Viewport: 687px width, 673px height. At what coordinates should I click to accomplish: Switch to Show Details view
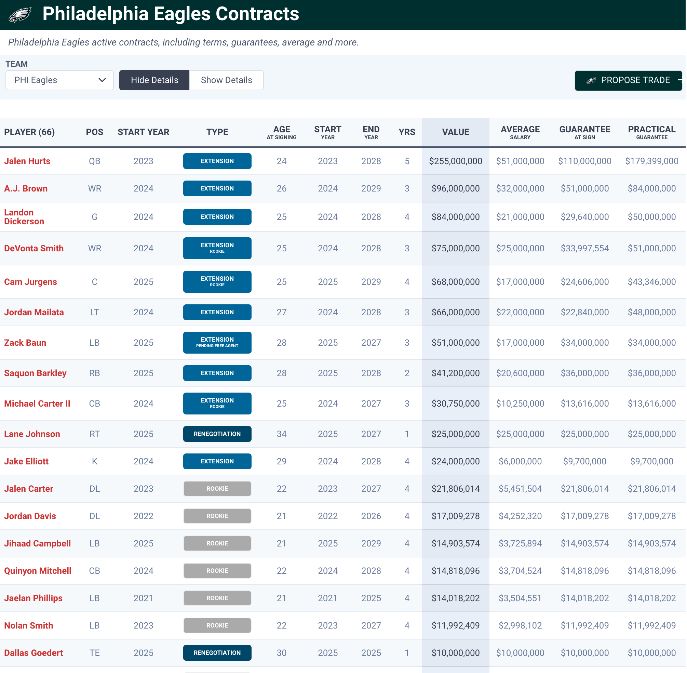[x=226, y=80]
